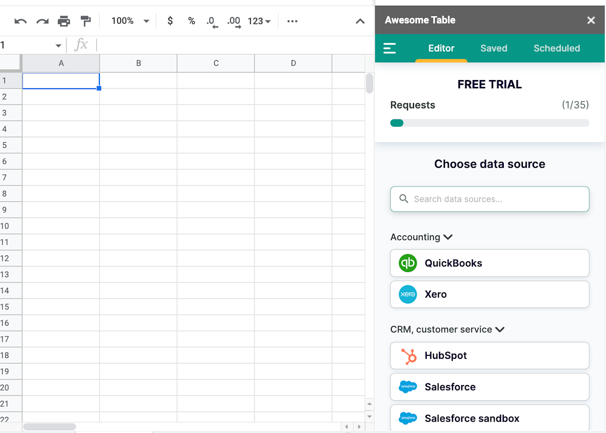Click the select-all corner box

pyautogui.click(x=10, y=62)
